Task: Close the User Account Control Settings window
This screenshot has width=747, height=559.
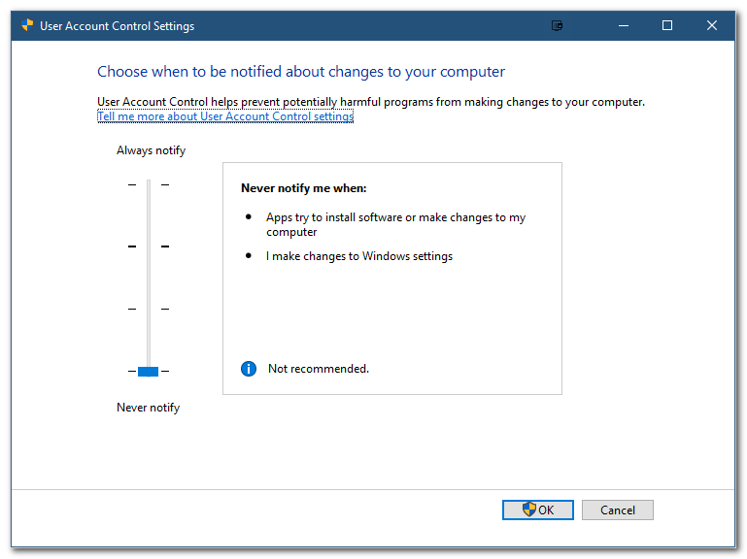Action: [712, 25]
